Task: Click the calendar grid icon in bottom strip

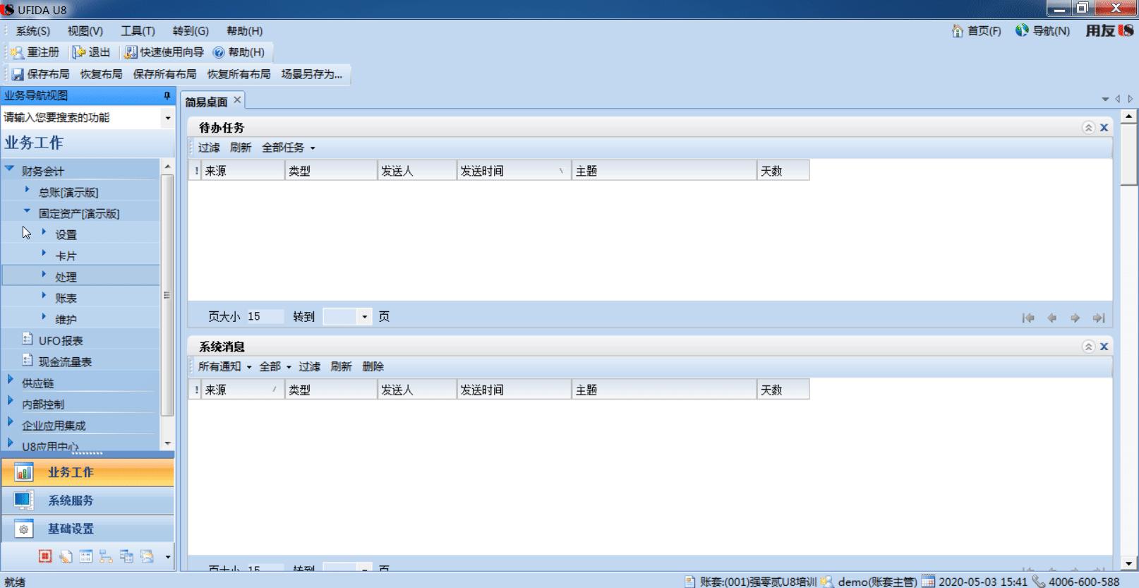Action: point(86,556)
